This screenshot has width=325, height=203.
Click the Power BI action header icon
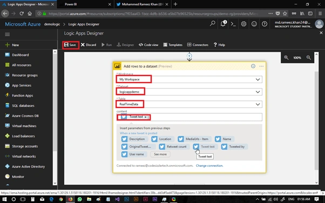point(117,66)
